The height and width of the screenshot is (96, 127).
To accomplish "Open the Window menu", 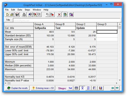I will tap(37, 10).
